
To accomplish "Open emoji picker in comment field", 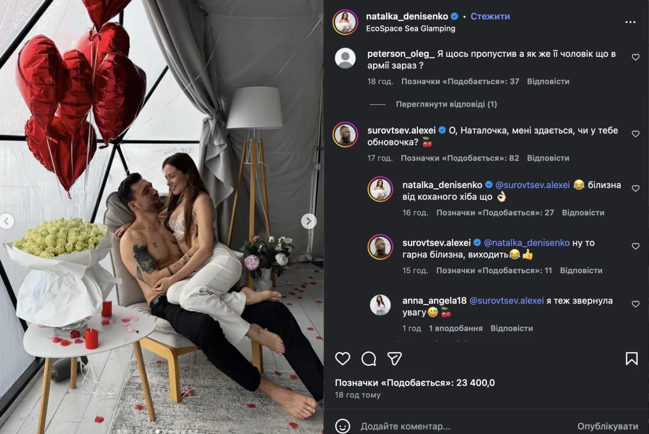I will [x=342, y=426].
